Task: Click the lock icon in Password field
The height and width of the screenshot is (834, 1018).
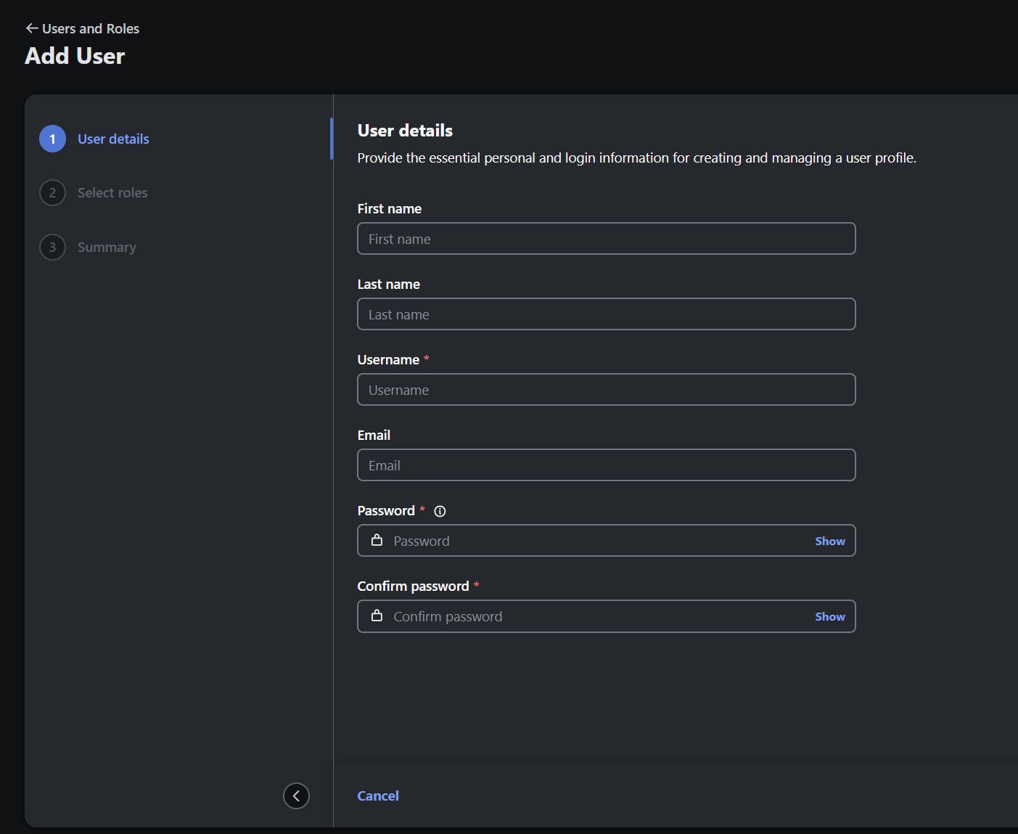Action: click(377, 540)
